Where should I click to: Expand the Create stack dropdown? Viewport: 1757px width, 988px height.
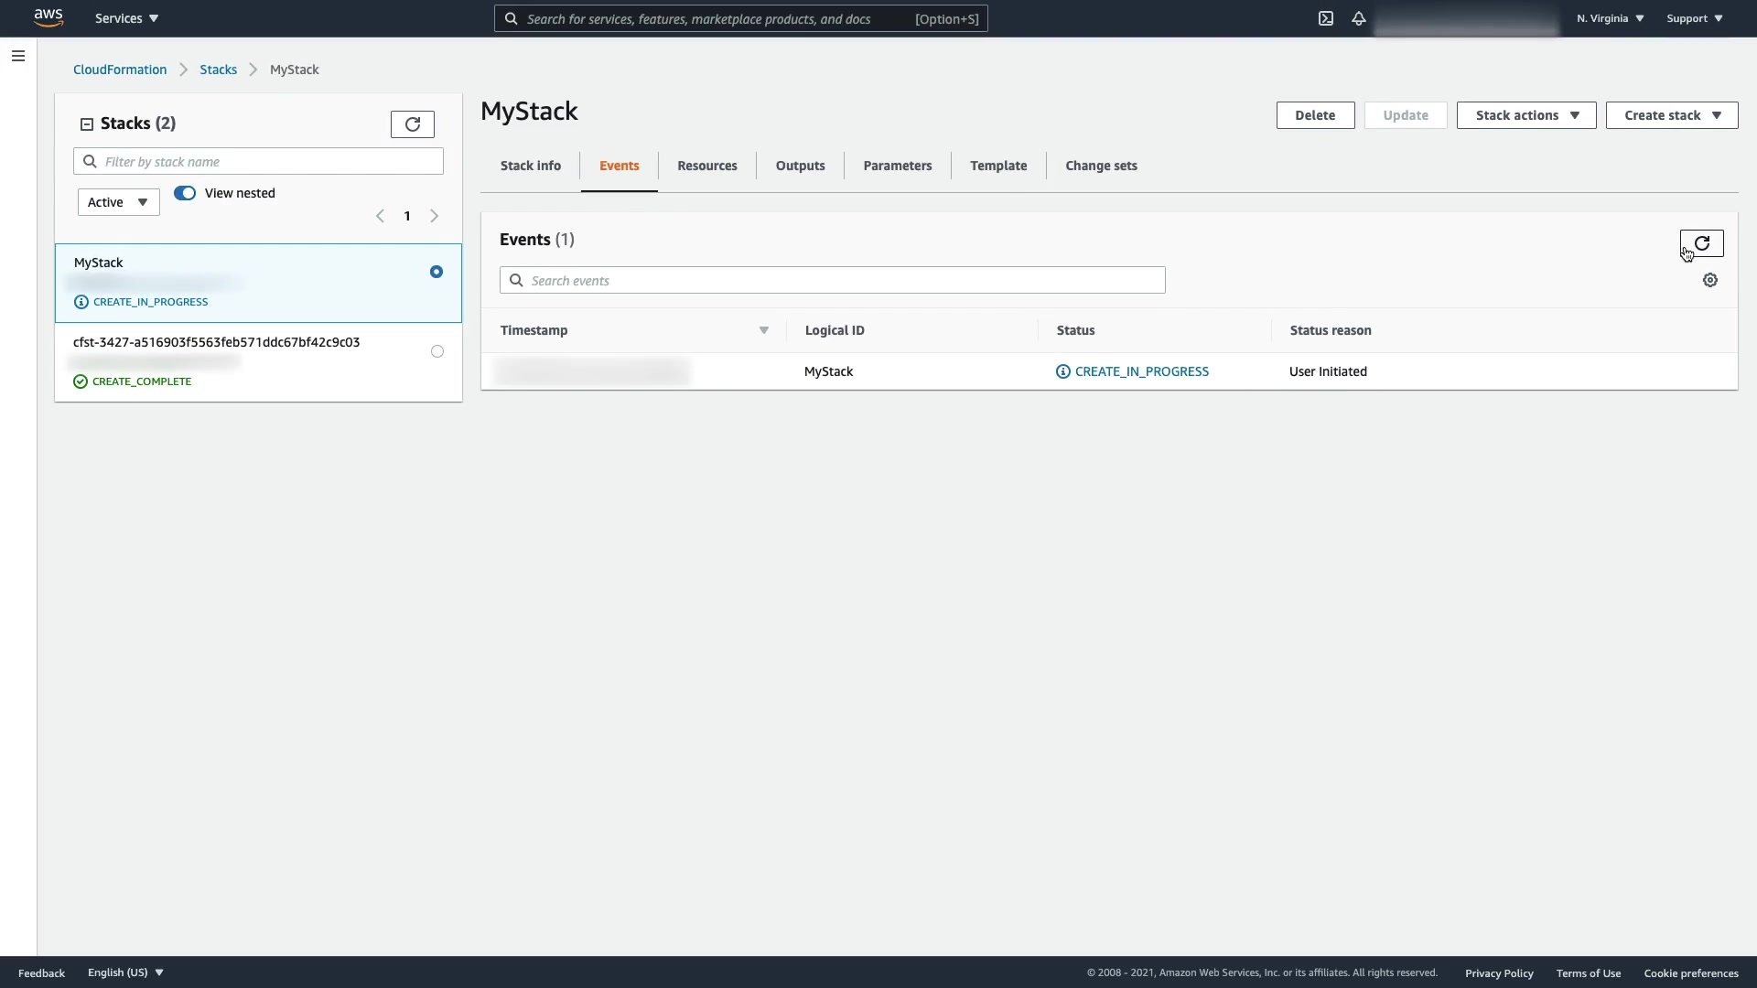1671,115
